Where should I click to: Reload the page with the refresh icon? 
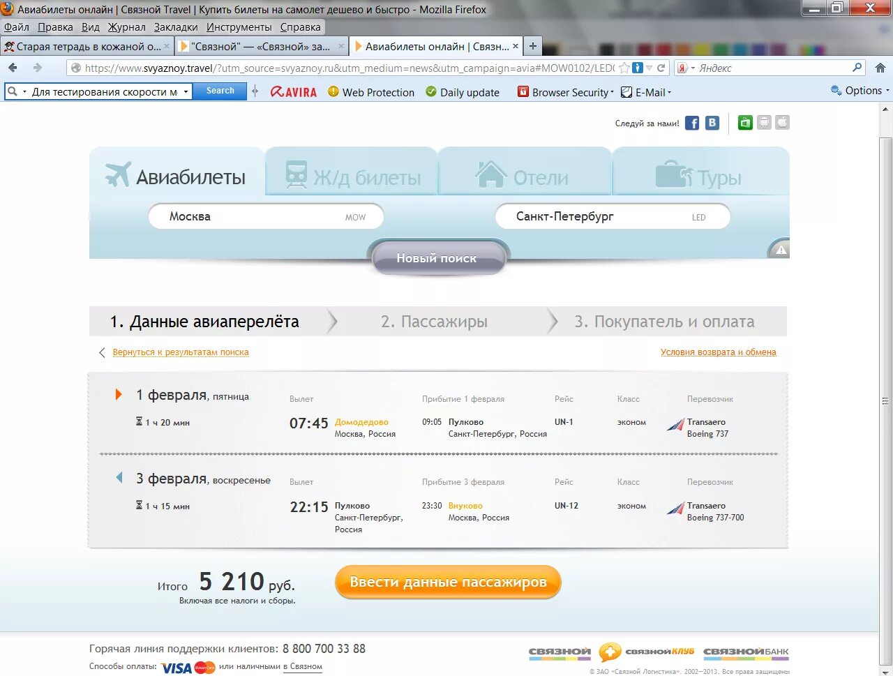click(661, 68)
